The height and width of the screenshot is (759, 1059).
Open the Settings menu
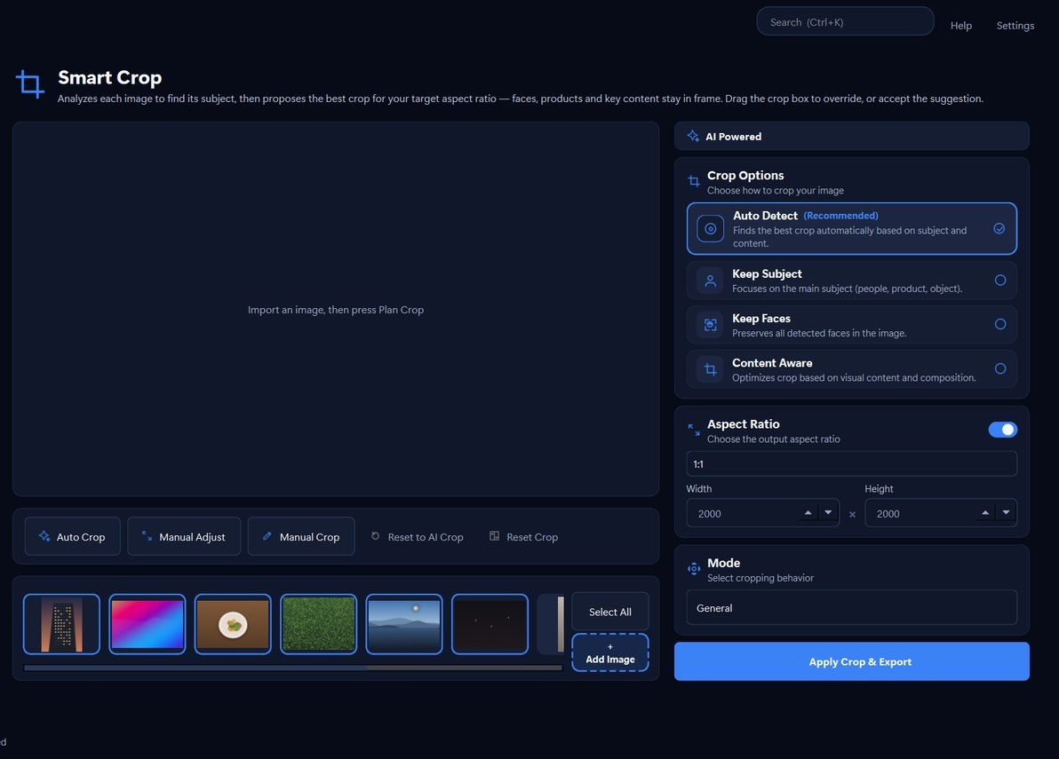pyautogui.click(x=1015, y=26)
